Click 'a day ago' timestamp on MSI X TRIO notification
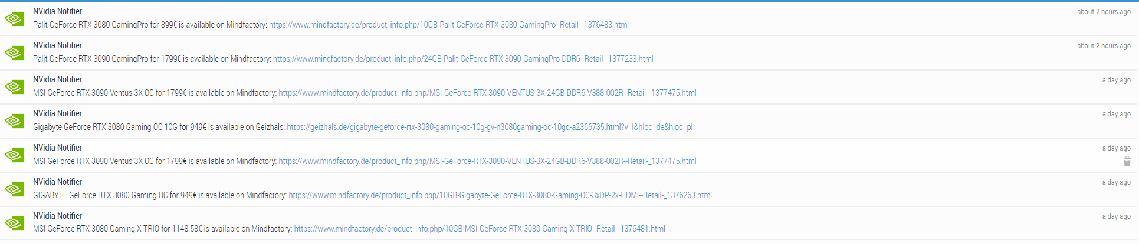 1116,216
